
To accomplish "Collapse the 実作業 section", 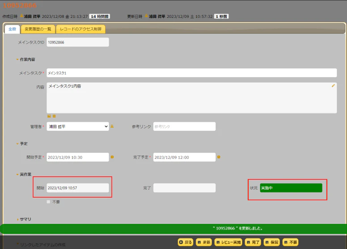I will 24,174.
